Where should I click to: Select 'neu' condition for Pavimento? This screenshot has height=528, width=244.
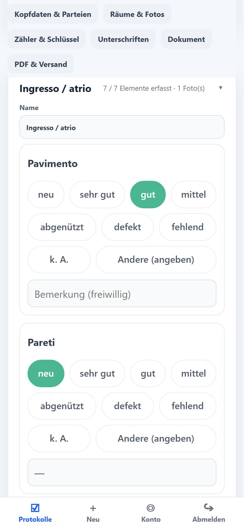(46, 195)
